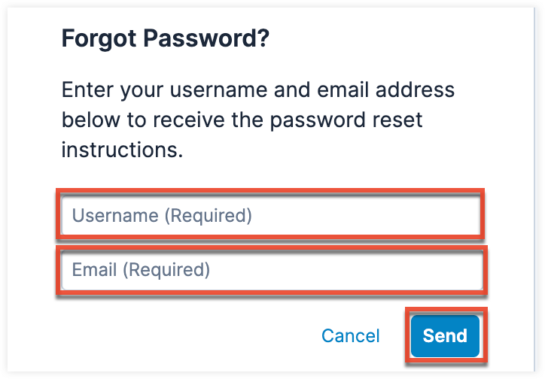The height and width of the screenshot is (379, 545).
Task: Activate the input below the Username field
Action: [269, 270]
